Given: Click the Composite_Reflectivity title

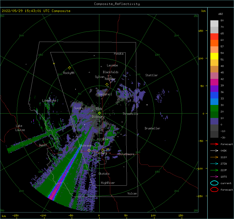Looking at the screenshot, I should [x=117, y=4].
